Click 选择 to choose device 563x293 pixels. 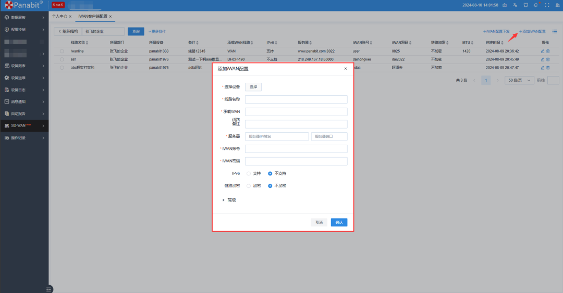point(253,87)
